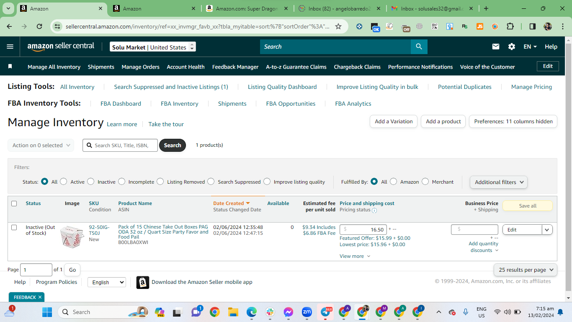Check the box for the Chinese Take Out Boxes row

pyautogui.click(x=14, y=227)
